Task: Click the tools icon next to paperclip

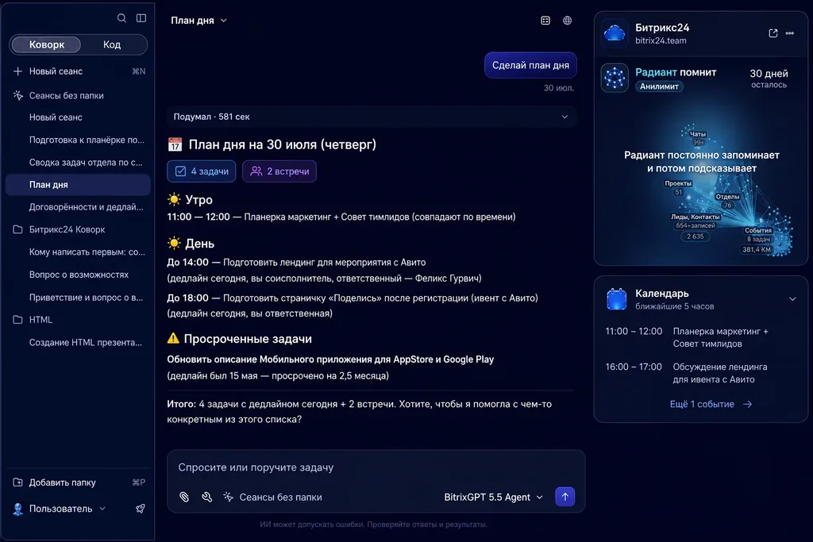Action: click(207, 497)
